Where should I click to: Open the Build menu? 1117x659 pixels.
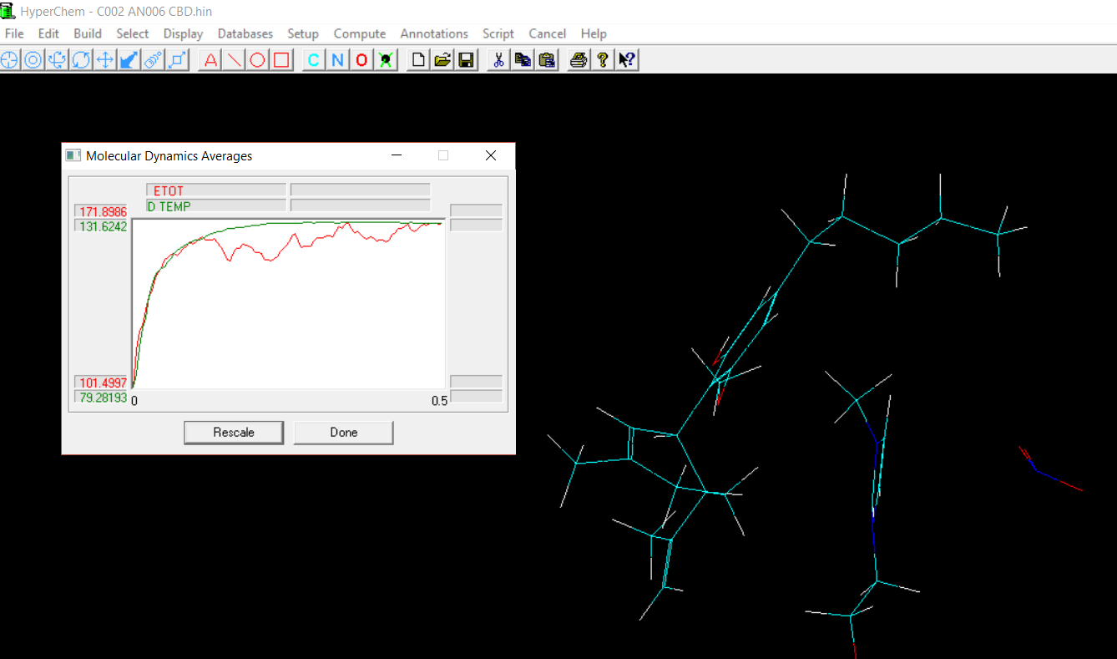(x=88, y=33)
